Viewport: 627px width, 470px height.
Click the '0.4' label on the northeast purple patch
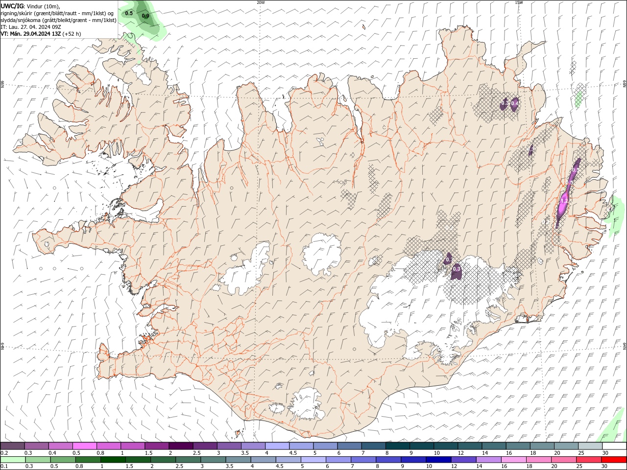(514, 103)
